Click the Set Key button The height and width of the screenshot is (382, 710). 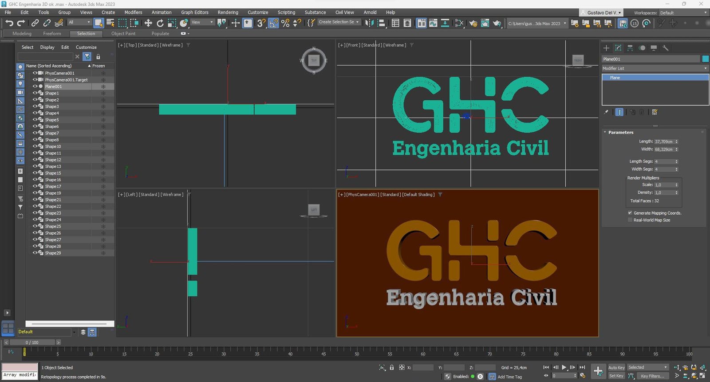tap(616, 376)
